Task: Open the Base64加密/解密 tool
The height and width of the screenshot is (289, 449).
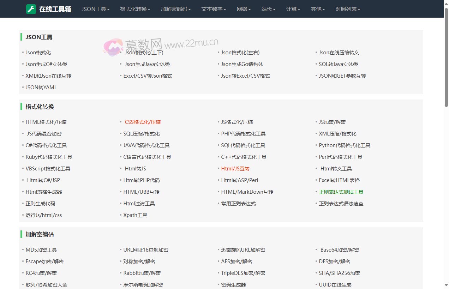Action: pos(339,249)
